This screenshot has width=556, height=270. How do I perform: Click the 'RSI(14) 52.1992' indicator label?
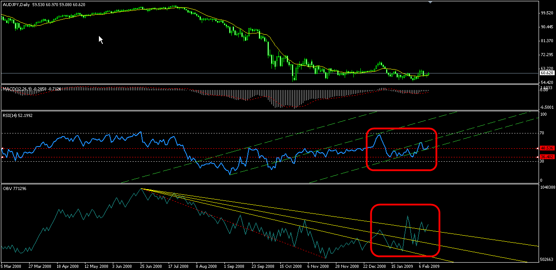tap(17, 115)
